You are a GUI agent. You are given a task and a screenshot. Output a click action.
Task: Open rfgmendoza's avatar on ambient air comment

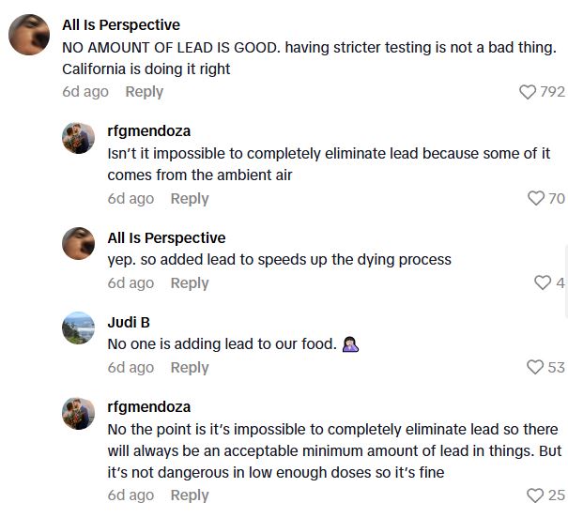[78, 140]
